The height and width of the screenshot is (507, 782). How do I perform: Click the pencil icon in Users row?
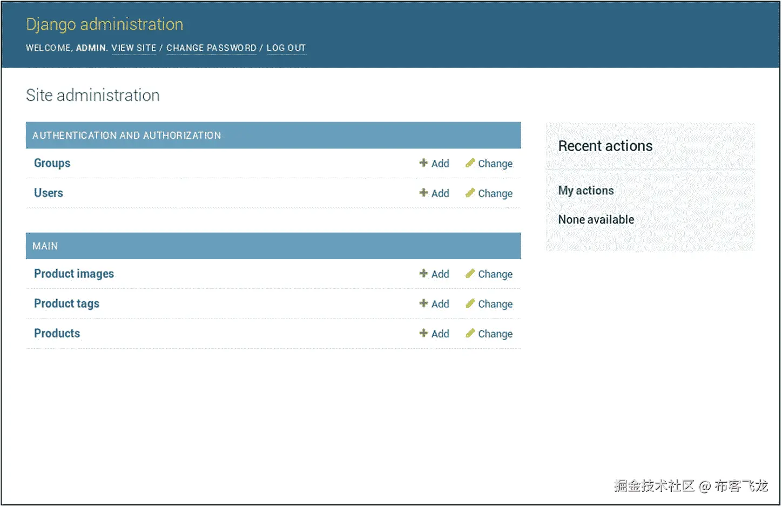(x=470, y=193)
